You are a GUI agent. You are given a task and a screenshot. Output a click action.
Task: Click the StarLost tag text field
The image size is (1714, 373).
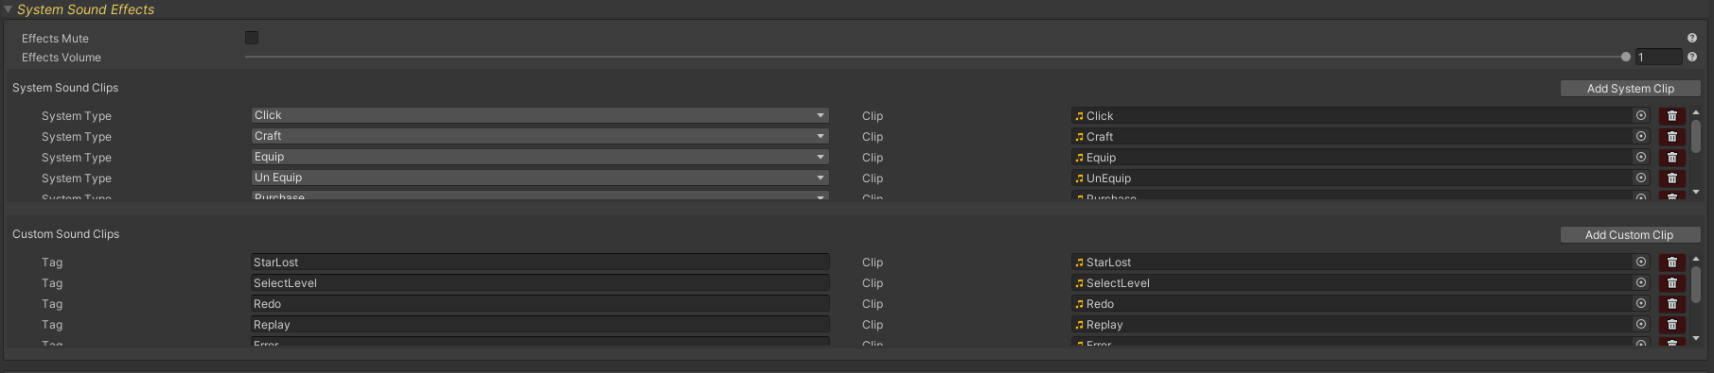(x=539, y=262)
